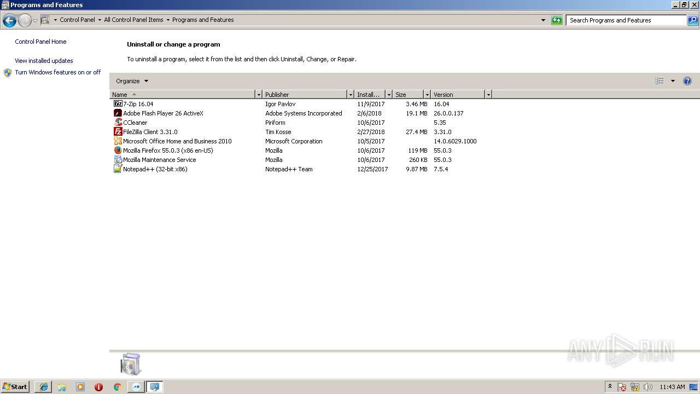This screenshot has height=394, width=700.
Task: Select 7-Zip 16.04 entry name
Action: point(138,104)
